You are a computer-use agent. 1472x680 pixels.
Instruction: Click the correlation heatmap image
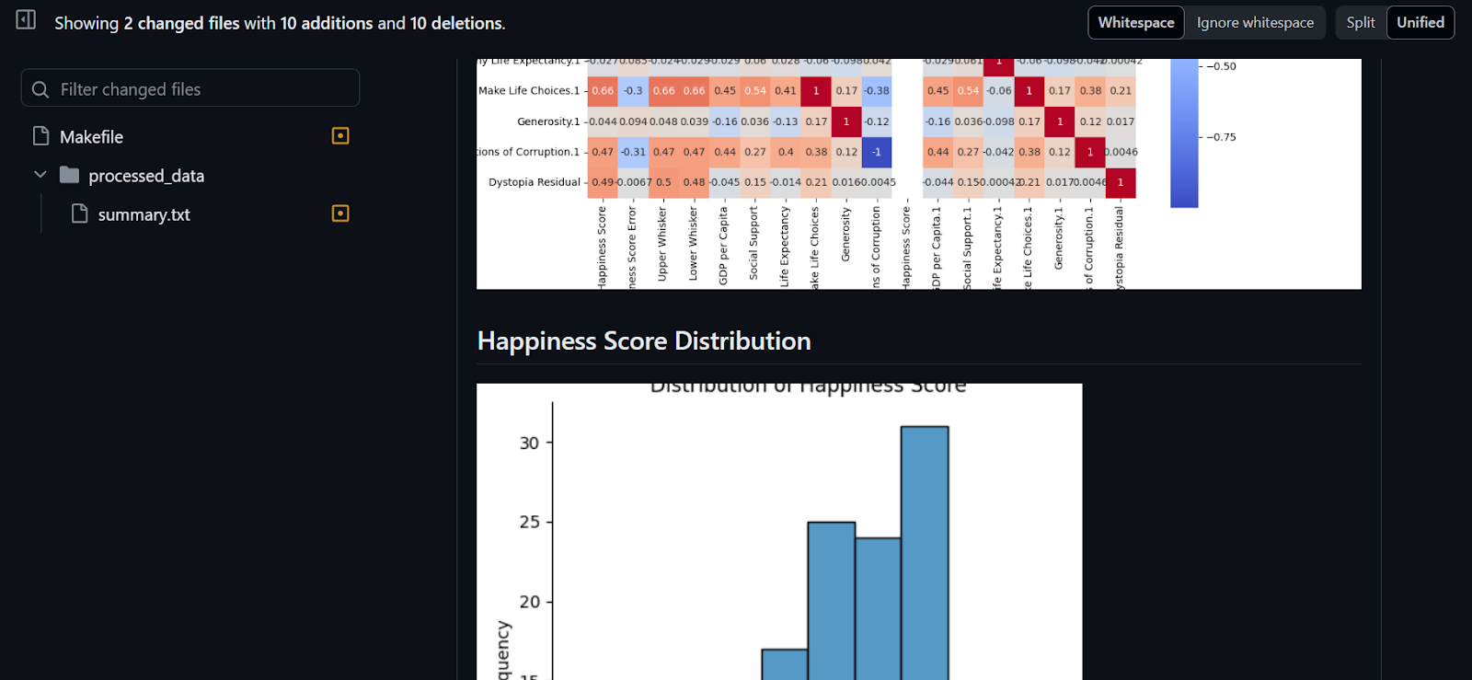(918, 174)
